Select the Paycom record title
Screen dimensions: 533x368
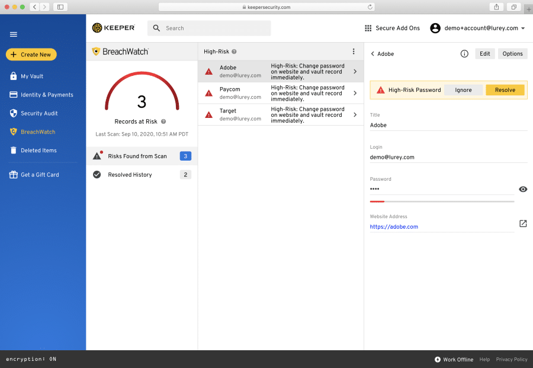point(230,89)
